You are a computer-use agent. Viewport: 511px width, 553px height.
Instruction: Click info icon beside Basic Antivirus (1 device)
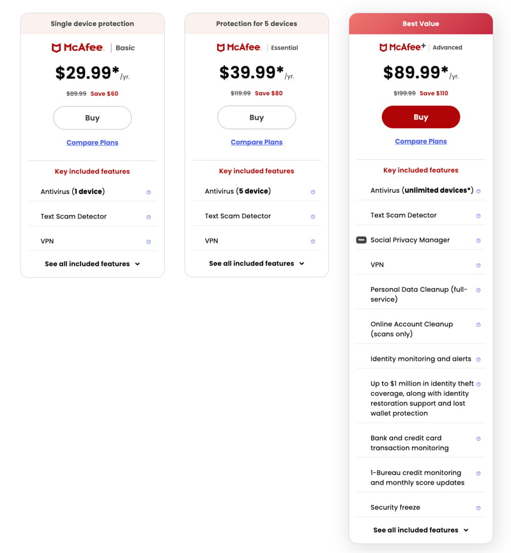(148, 192)
